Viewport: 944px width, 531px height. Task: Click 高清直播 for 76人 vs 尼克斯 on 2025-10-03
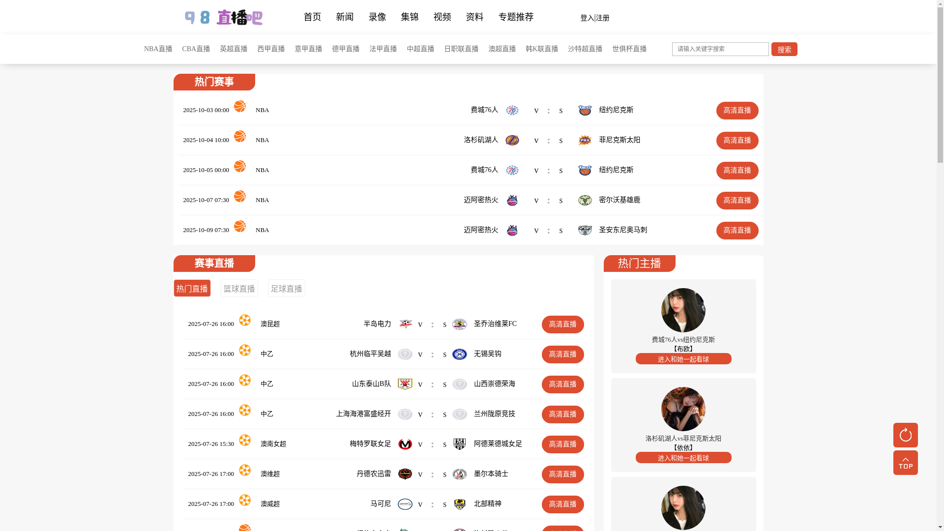[737, 111]
